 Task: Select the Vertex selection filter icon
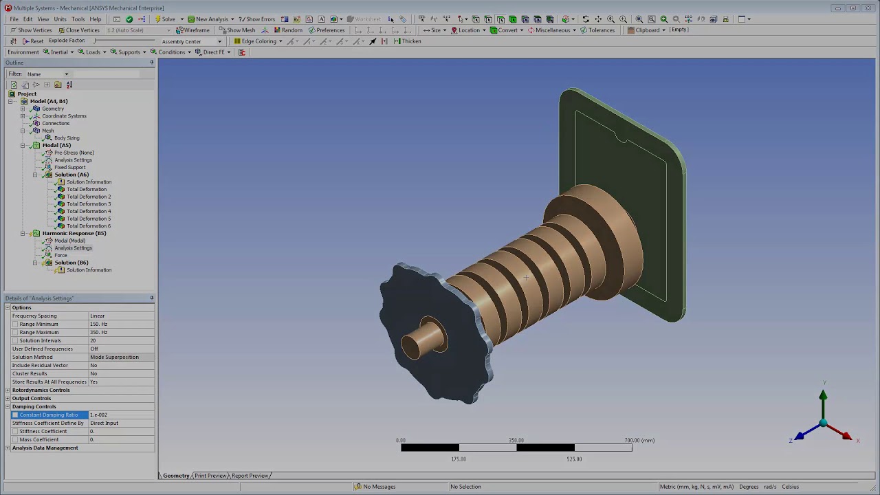click(x=476, y=19)
